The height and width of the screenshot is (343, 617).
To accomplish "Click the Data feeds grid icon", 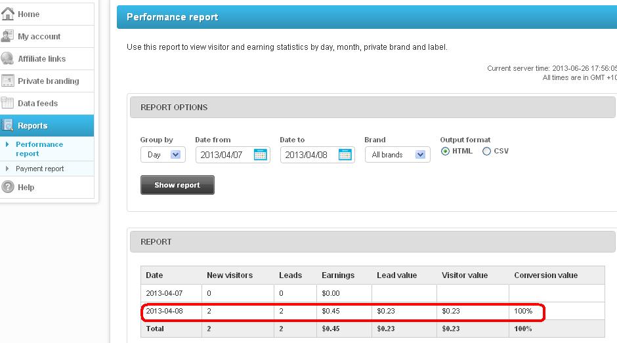I will 7,103.
